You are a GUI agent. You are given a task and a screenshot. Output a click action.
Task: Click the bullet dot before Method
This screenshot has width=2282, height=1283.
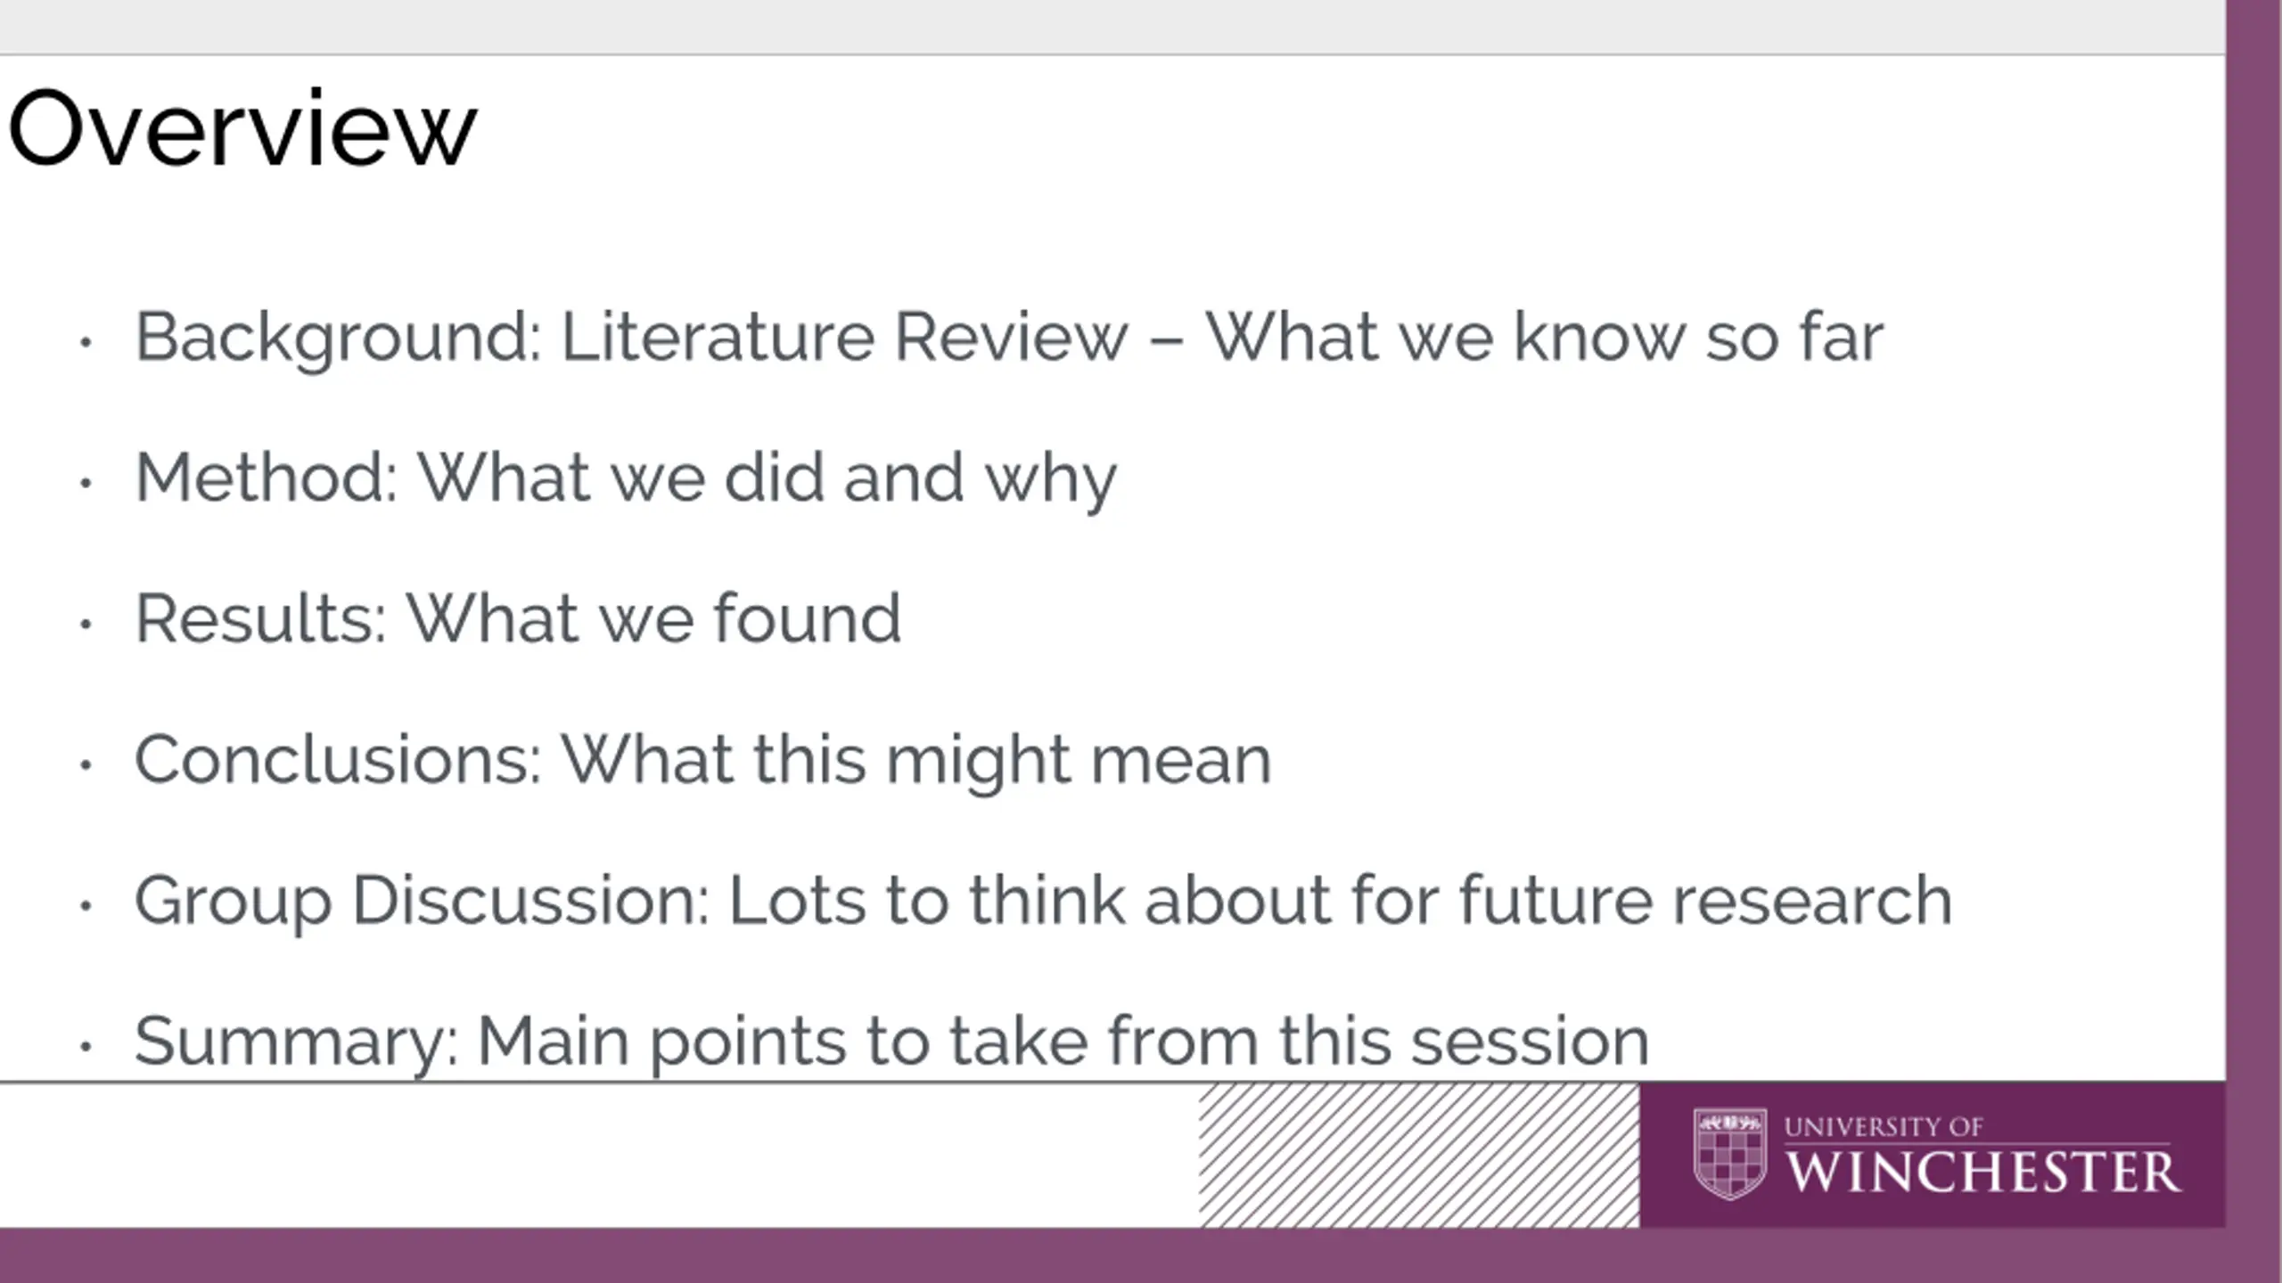coord(86,483)
